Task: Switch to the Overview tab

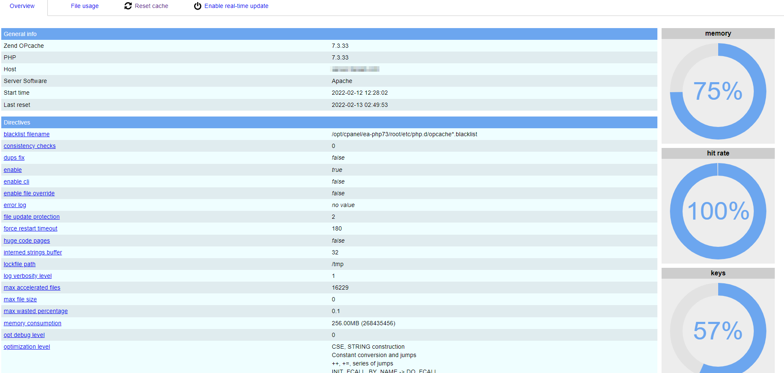Action: [x=22, y=6]
